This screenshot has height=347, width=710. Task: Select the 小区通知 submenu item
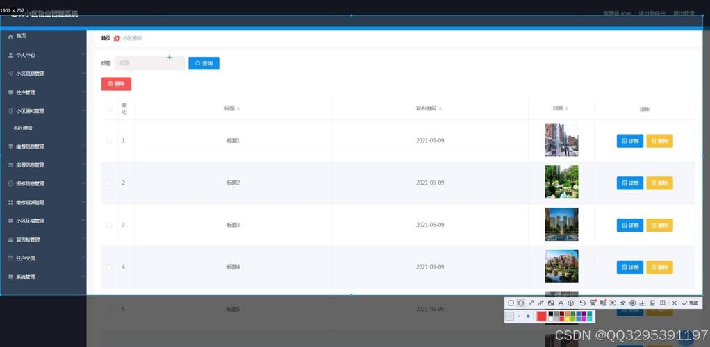pos(23,128)
